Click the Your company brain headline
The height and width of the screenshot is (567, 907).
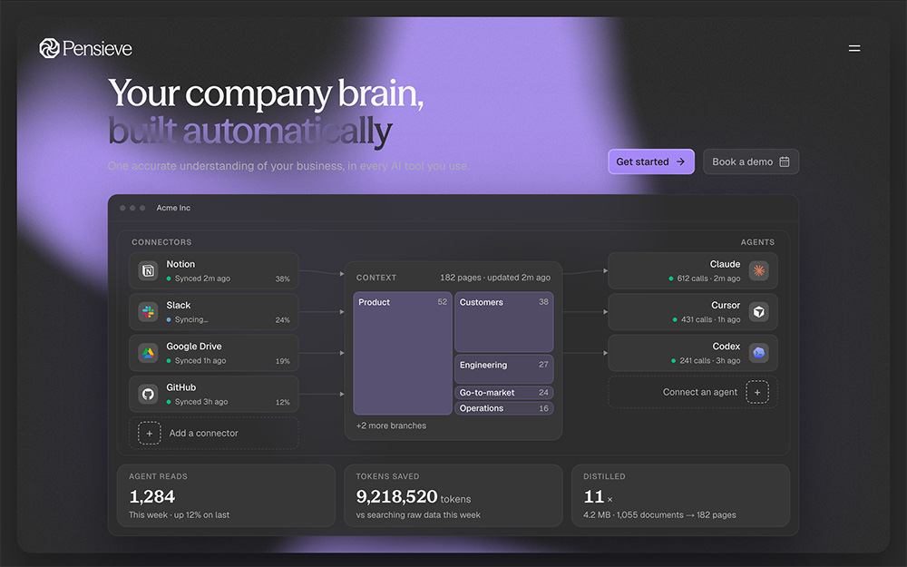click(266, 93)
